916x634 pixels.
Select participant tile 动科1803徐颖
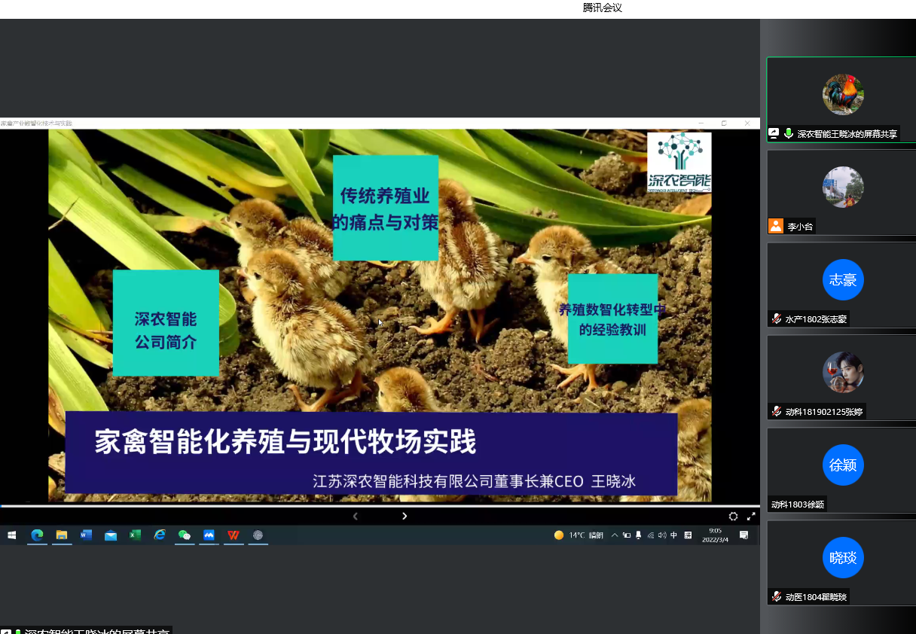coord(842,471)
